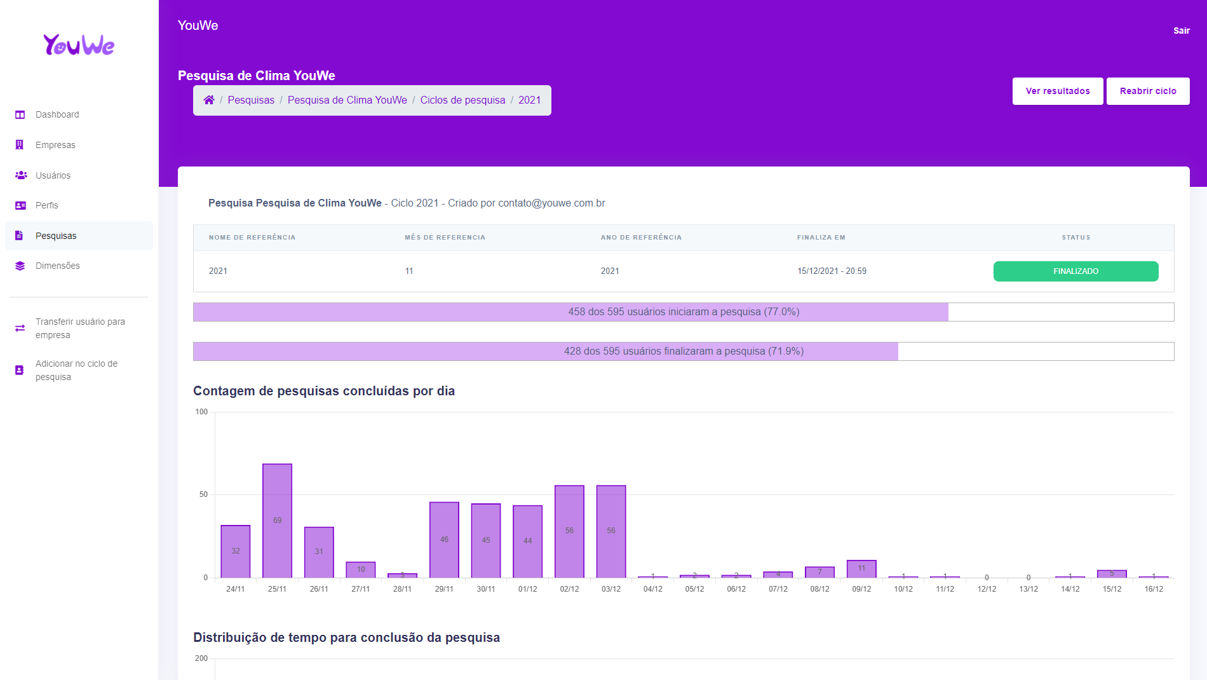1207x680 pixels.
Task: Click the add to survey cycle icon
Action: (20, 370)
